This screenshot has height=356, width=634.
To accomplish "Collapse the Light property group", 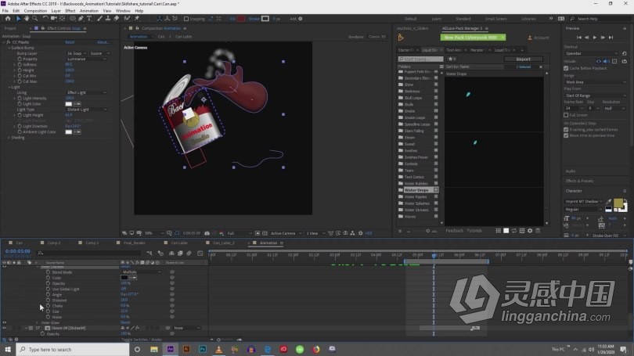I will tap(9, 87).
